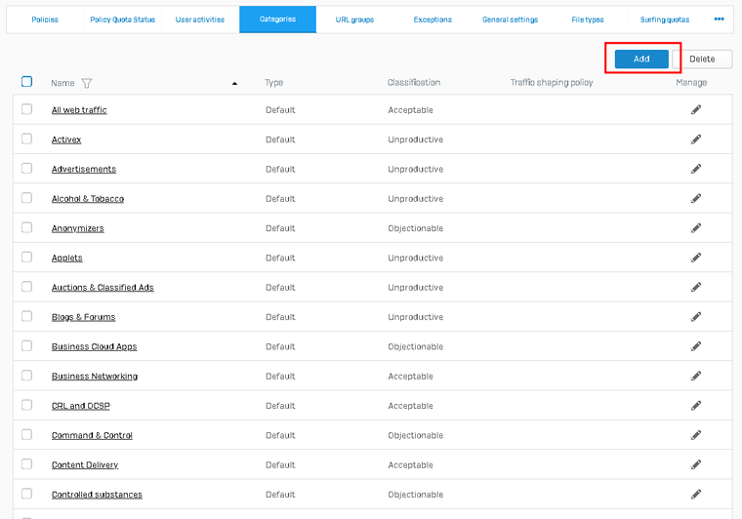The width and height of the screenshot is (742, 519).
Task: Edit the Blogs & Forums row pencil
Action: (x=696, y=317)
